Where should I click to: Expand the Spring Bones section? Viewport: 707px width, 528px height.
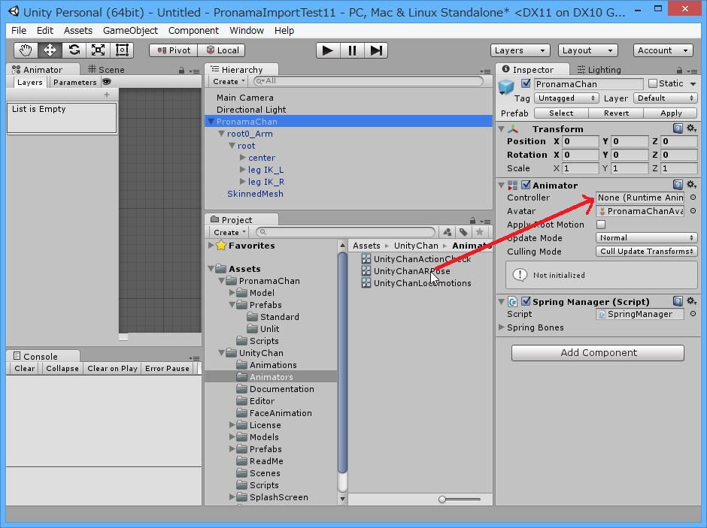tap(502, 327)
